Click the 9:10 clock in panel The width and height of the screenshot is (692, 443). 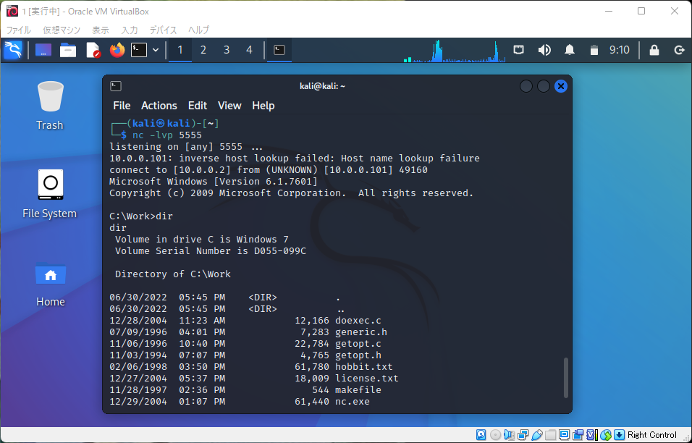619,50
